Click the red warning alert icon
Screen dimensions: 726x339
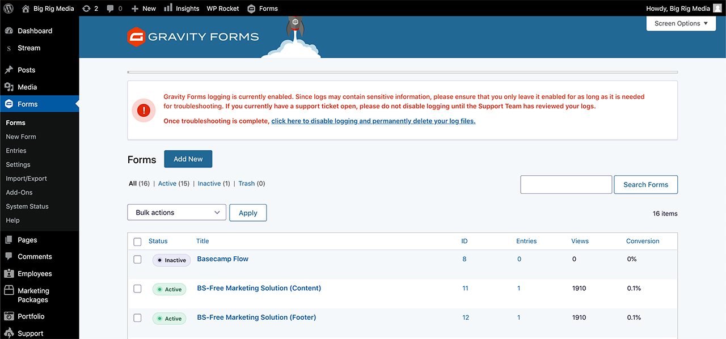[x=143, y=111]
